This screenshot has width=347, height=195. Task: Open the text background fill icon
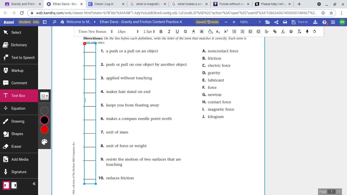coord(210,31)
